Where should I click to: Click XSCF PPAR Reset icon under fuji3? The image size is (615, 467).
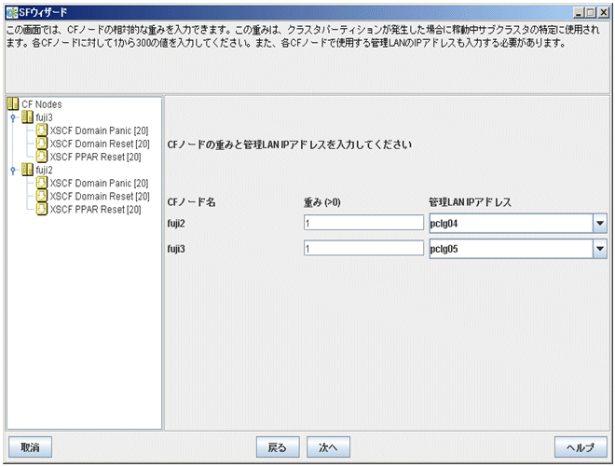pos(42,157)
